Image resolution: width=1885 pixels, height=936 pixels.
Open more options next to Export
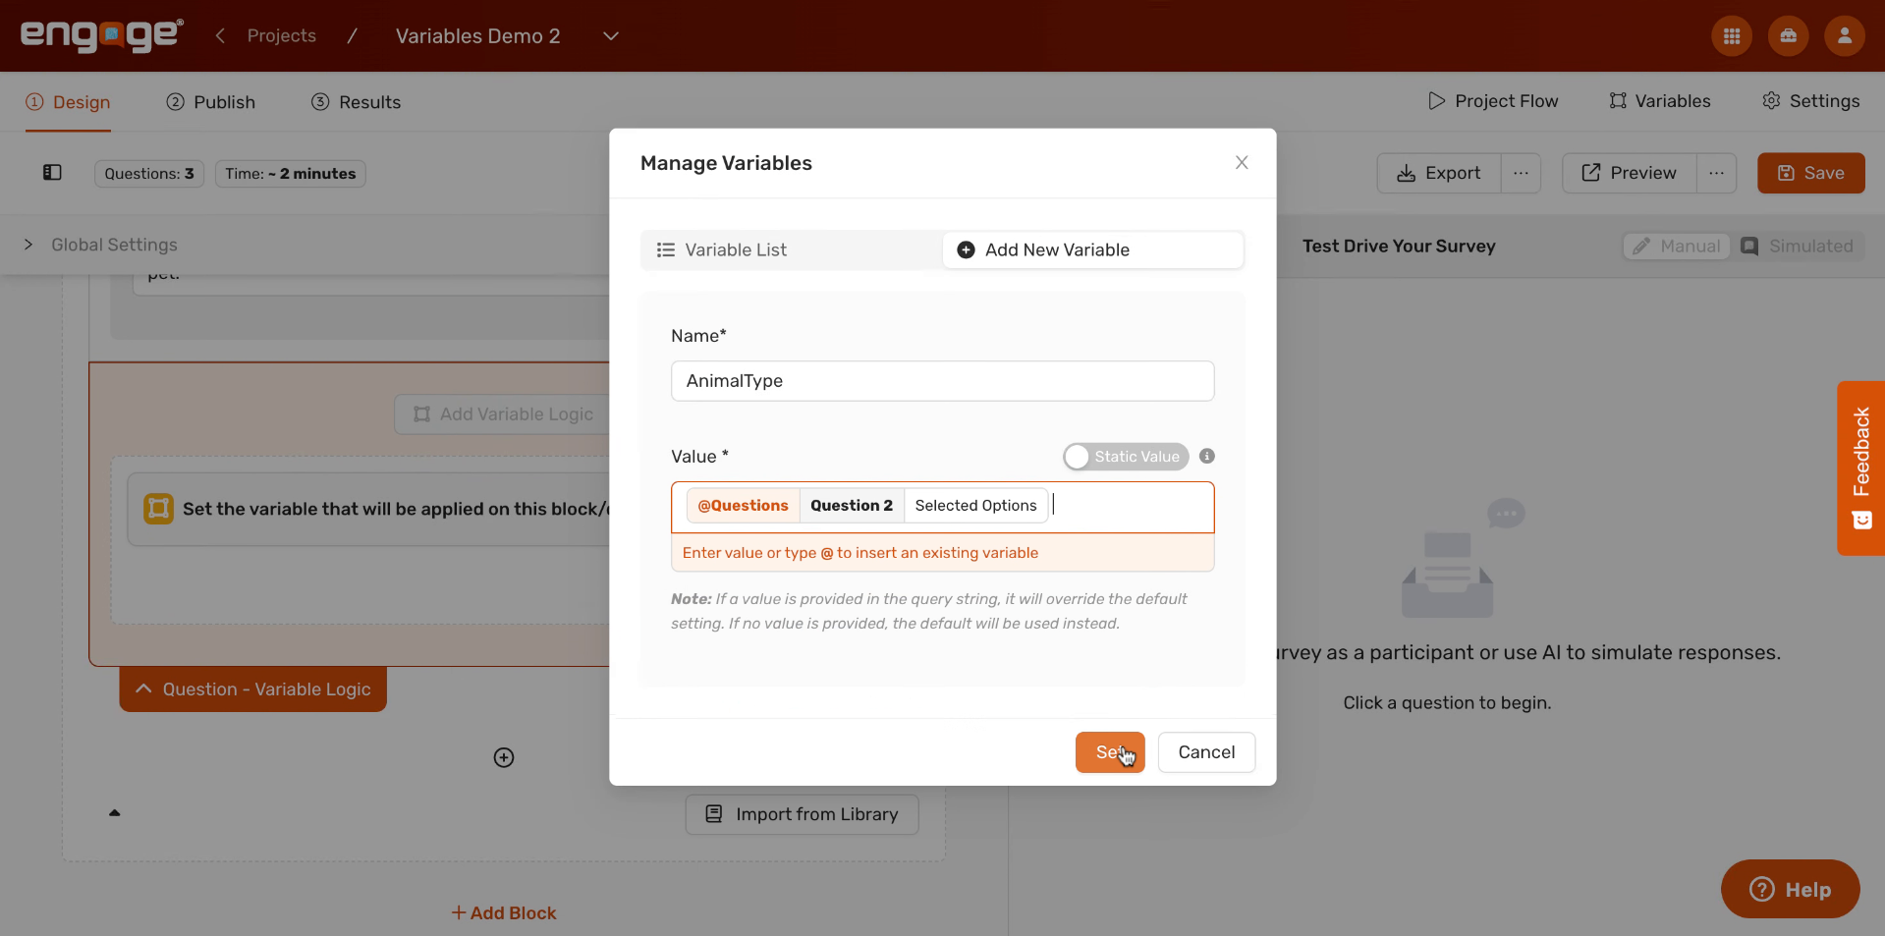(1521, 173)
